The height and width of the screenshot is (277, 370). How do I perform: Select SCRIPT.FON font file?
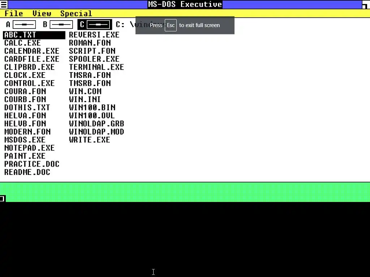click(92, 51)
